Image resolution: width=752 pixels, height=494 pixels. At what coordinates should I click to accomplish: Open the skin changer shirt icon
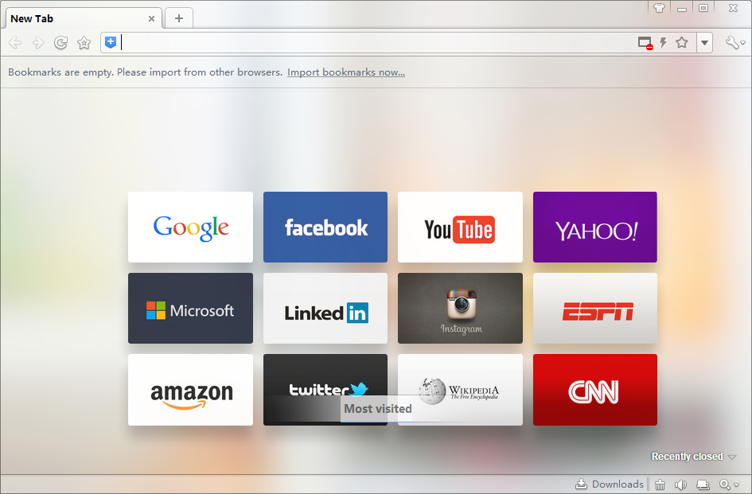pos(659,8)
